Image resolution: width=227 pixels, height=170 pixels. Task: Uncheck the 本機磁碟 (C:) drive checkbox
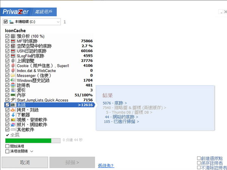(x=6, y=22)
